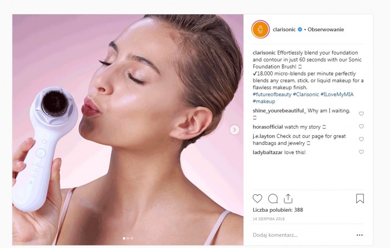Like the j.e.layton comment
This screenshot has height=248, width=390.
pyautogui.click(x=361, y=139)
